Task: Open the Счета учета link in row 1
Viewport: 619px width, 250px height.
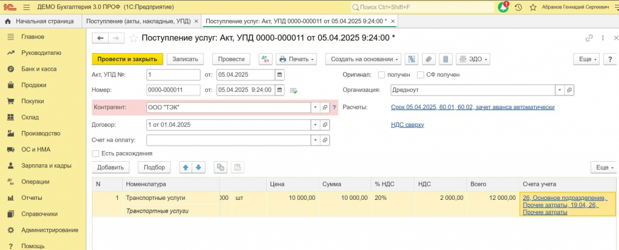Action: pos(565,205)
